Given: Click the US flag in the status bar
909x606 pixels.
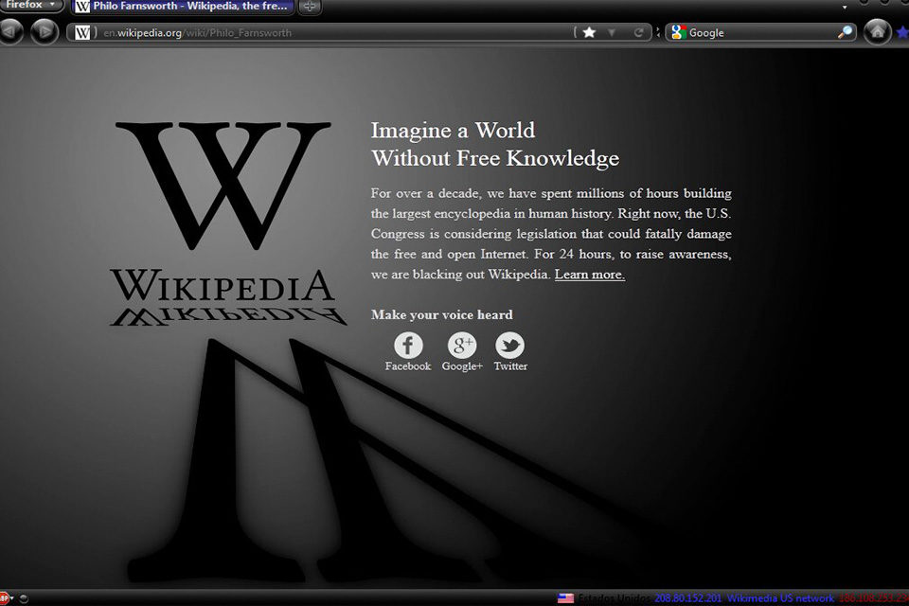Looking at the screenshot, I should (566, 598).
